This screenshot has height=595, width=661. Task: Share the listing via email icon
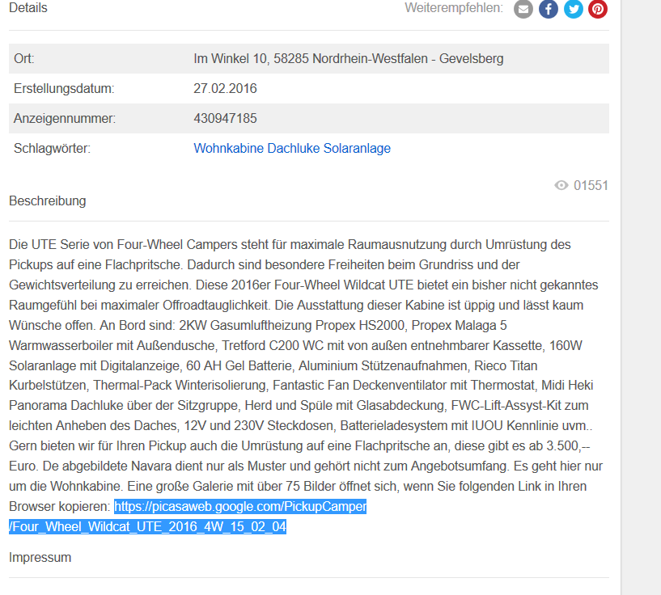523,9
